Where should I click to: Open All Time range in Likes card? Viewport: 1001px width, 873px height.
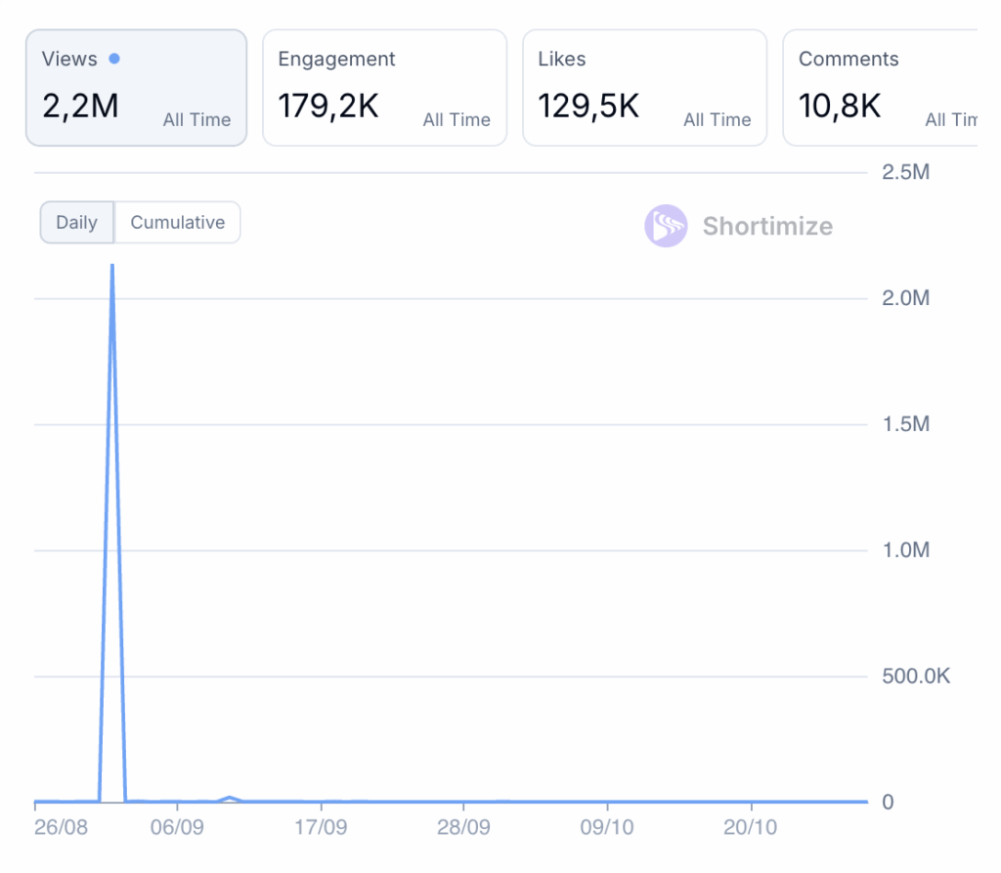tap(717, 120)
